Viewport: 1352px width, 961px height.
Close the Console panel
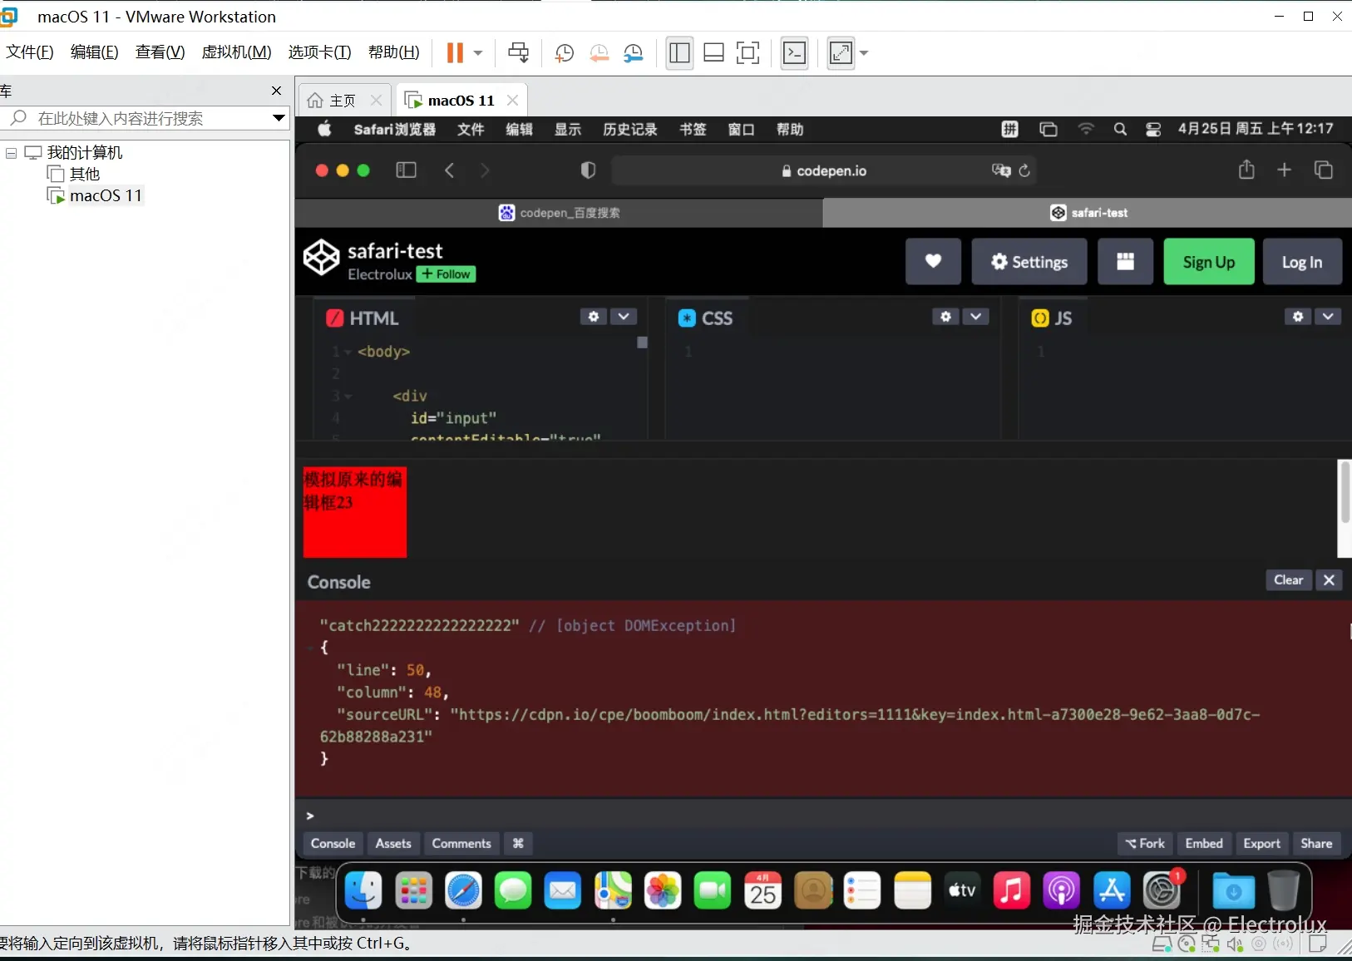(x=1329, y=580)
